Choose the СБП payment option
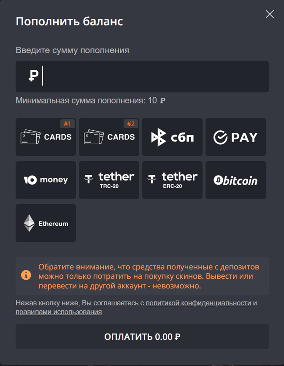Viewport: 284px width, 366px height. point(172,137)
